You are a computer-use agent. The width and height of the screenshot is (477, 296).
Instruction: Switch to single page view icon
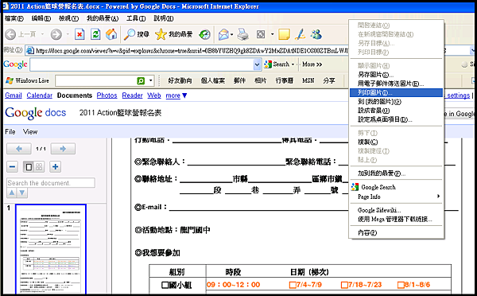[x=29, y=167]
